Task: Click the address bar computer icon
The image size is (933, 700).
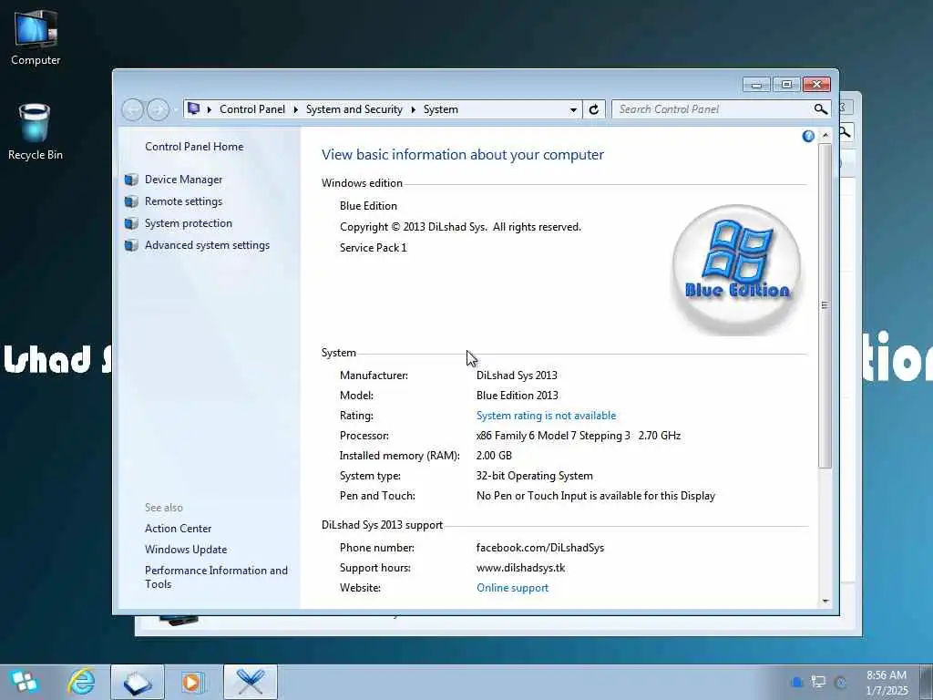Action: point(193,108)
